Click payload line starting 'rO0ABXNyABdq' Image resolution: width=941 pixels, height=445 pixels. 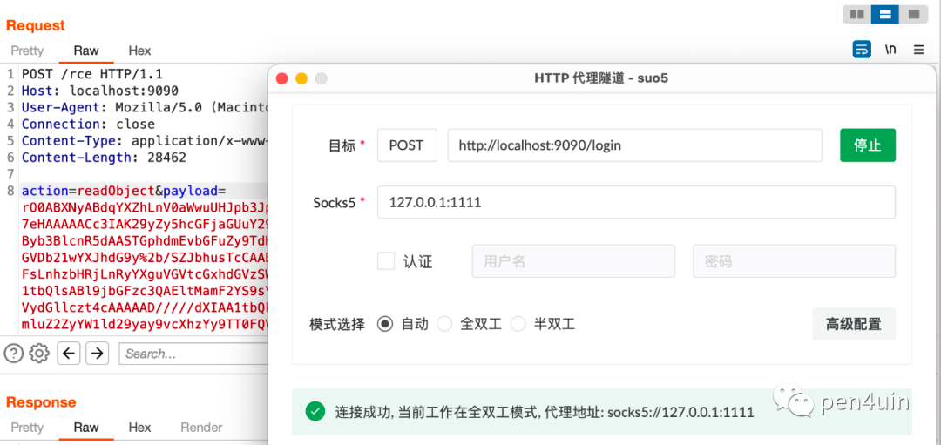144,208
